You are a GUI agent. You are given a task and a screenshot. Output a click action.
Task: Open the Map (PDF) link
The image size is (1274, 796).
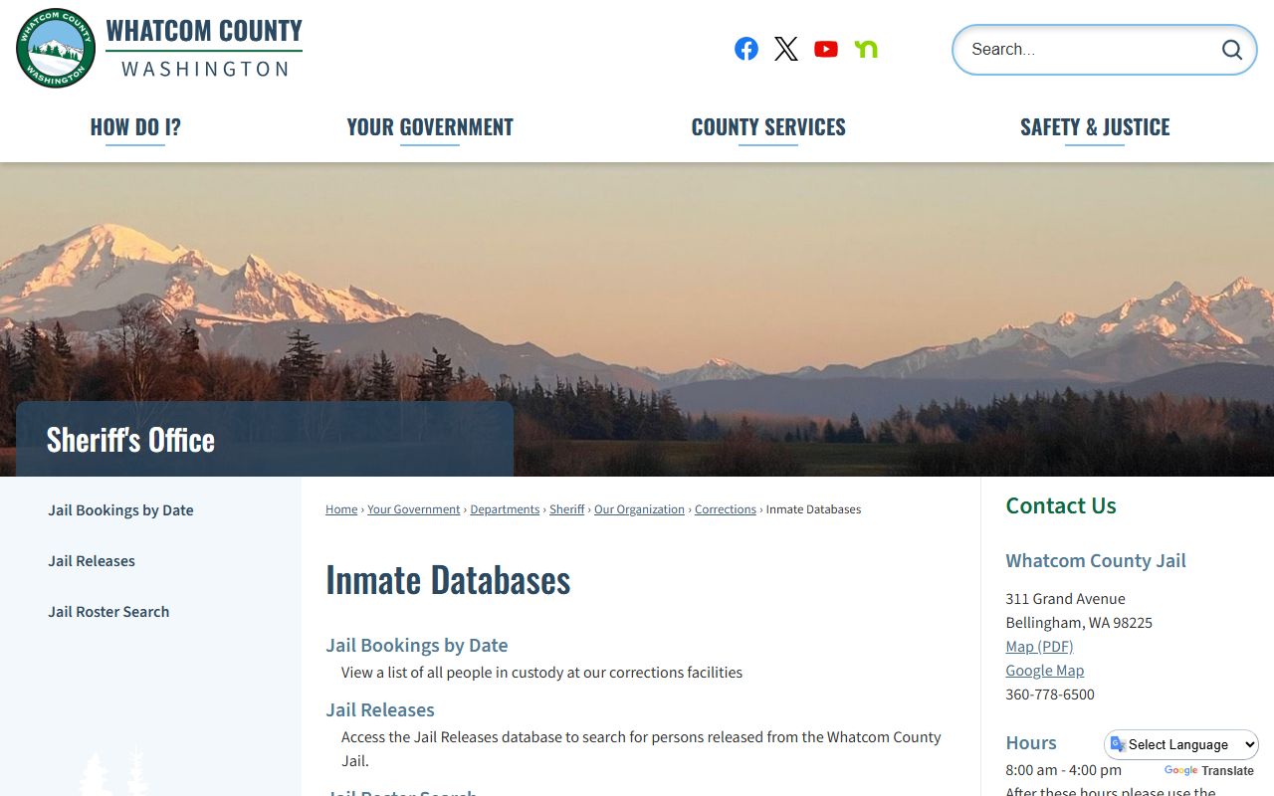tap(1039, 647)
